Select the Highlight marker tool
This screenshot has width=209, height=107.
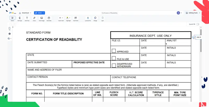click(x=67, y=18)
